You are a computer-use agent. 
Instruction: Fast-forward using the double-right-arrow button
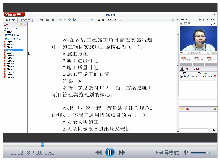pyautogui.click(x=122, y=153)
